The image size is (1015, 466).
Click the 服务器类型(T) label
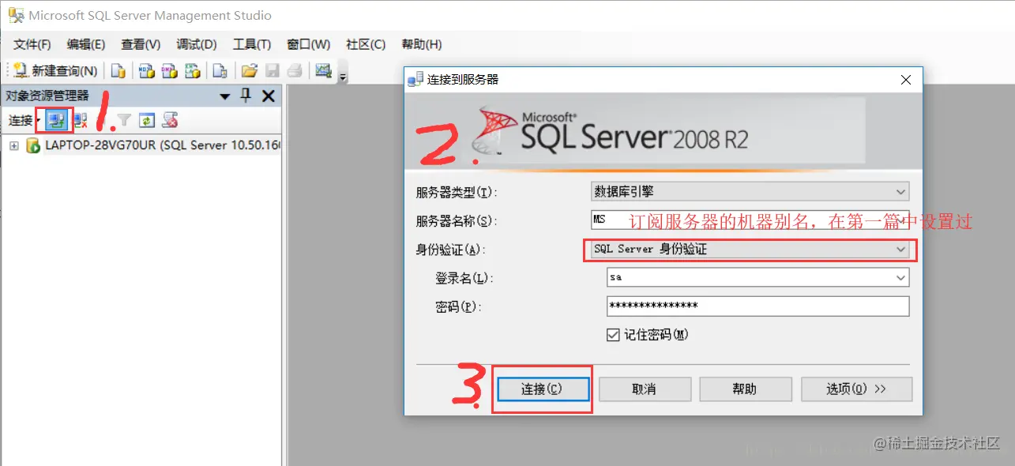tap(457, 192)
